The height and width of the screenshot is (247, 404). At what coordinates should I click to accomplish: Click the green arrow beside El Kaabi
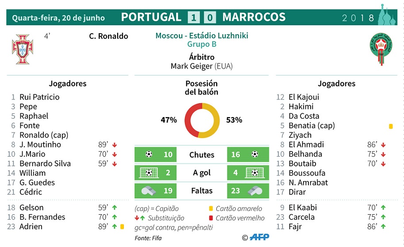383,207
